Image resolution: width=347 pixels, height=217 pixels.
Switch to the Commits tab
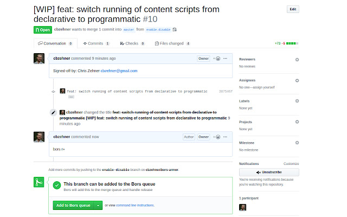coord(97,43)
